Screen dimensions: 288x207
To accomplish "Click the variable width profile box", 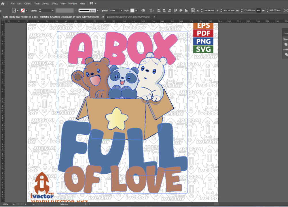I will pos(65,11).
